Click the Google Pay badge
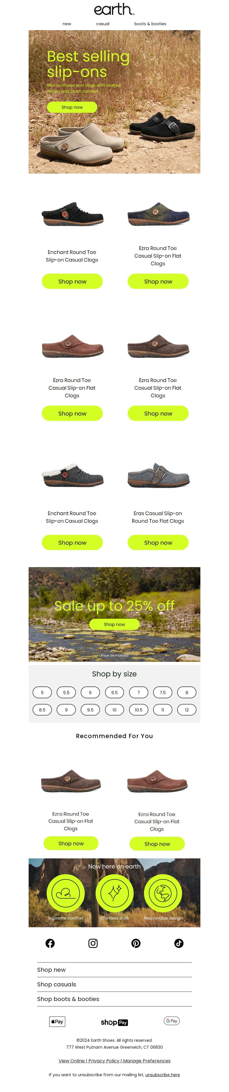The width and height of the screenshot is (229, 1092). [171, 1021]
